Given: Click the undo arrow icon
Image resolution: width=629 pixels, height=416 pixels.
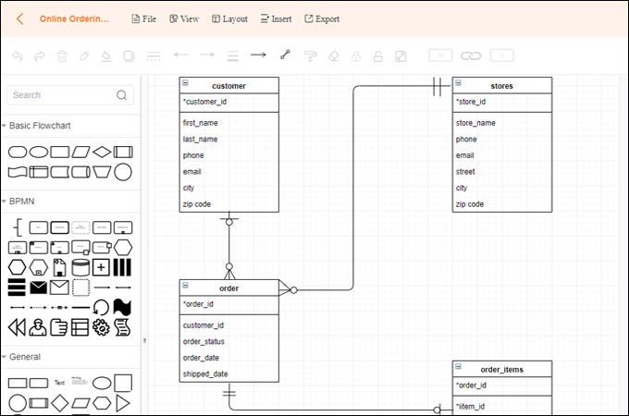Looking at the screenshot, I should pos(18,56).
